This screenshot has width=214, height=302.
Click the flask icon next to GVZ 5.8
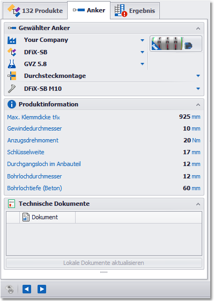pos(12,64)
